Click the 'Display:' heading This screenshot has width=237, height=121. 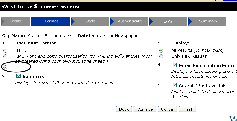click(180, 43)
